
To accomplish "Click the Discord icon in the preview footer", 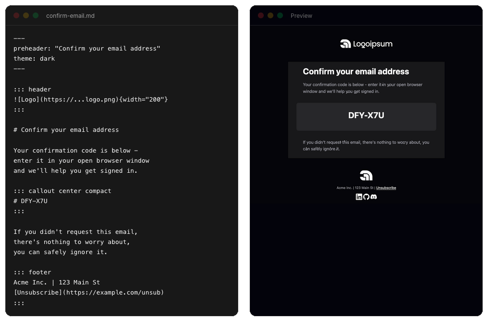I will (x=373, y=197).
